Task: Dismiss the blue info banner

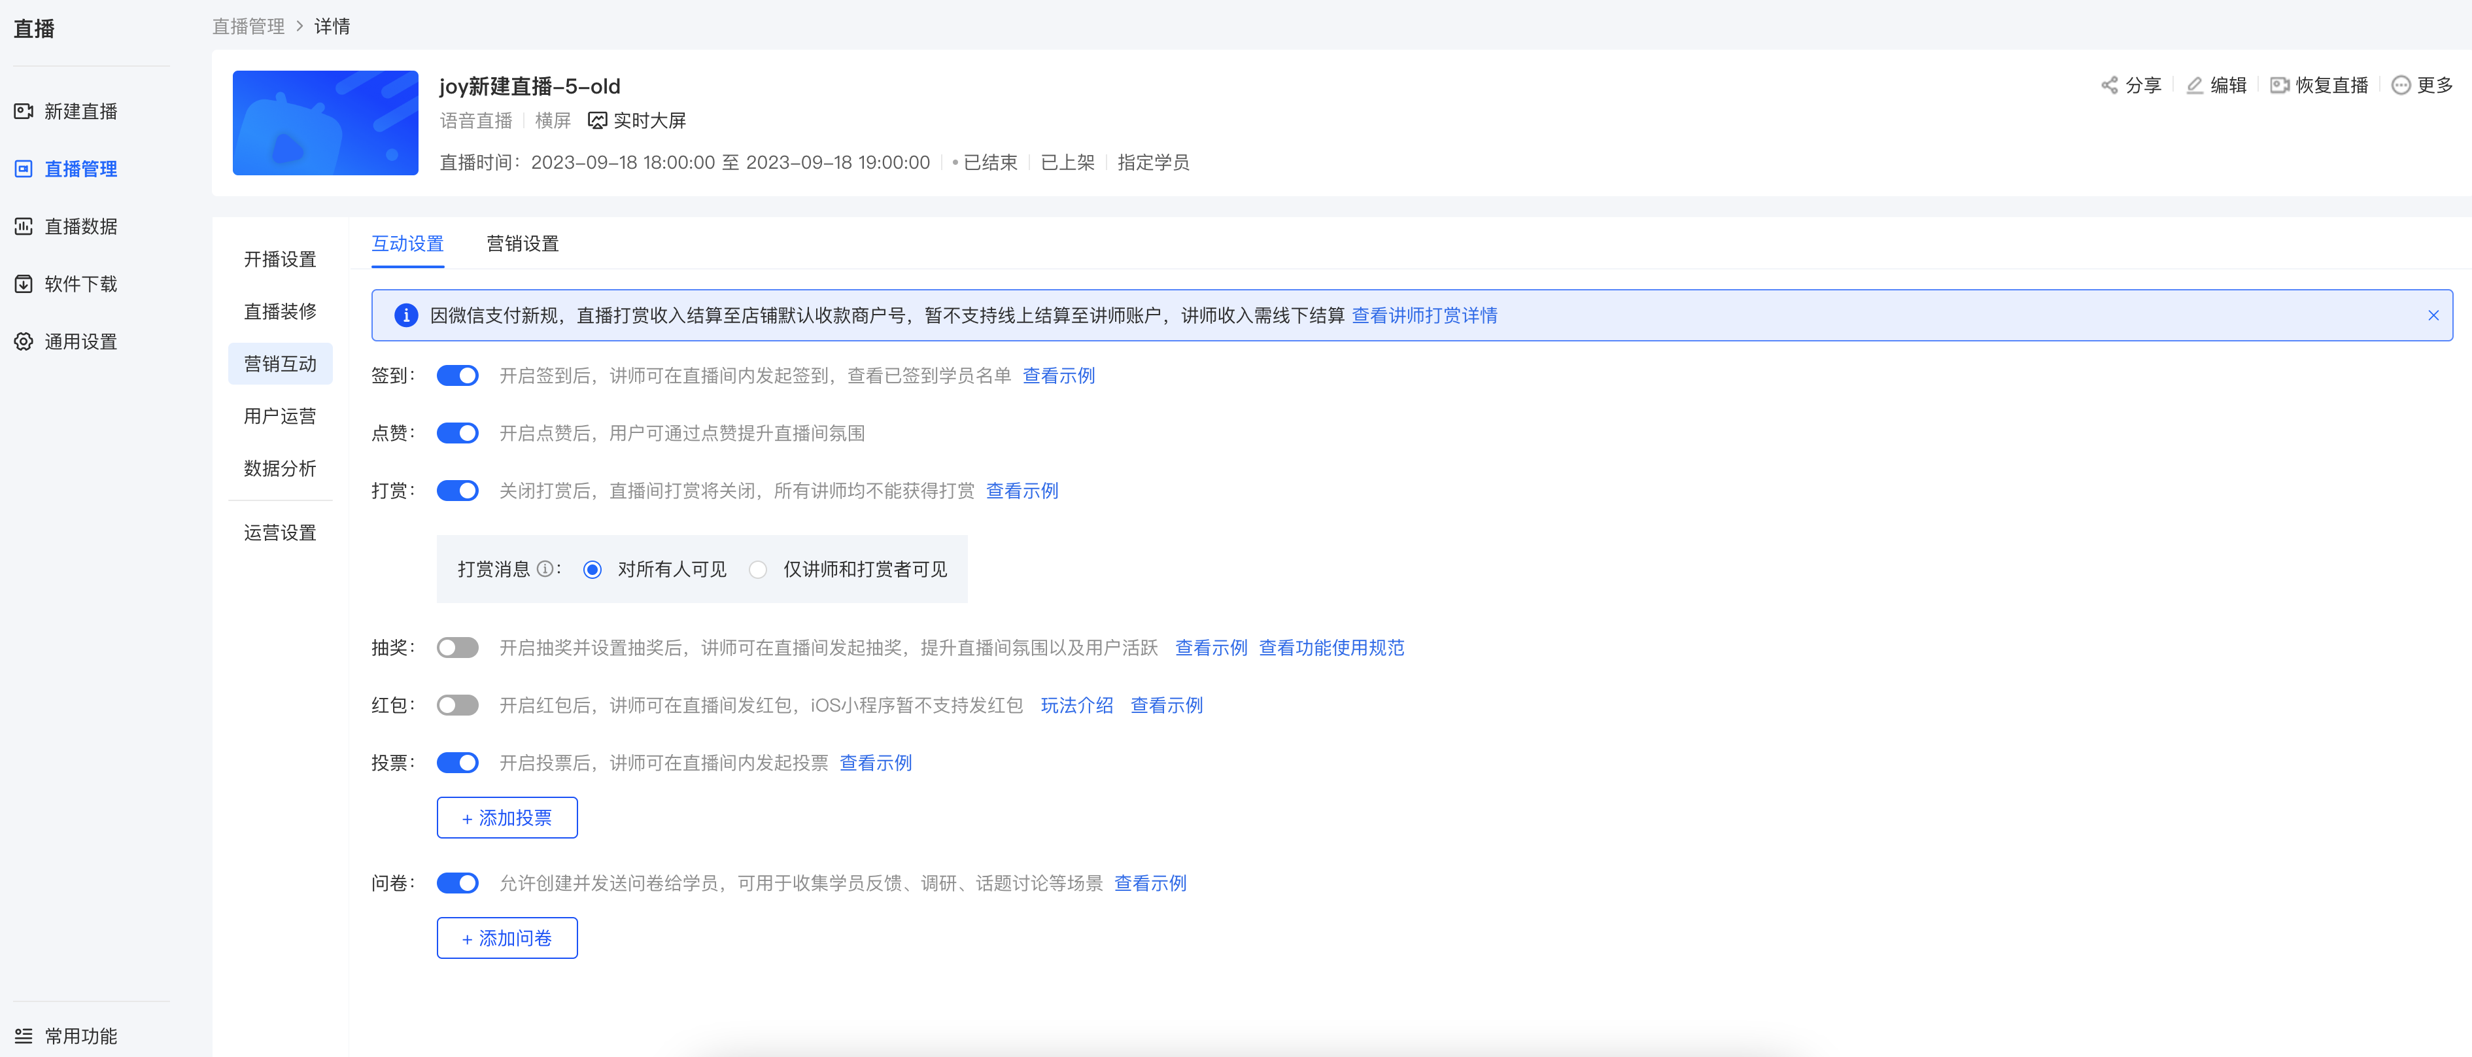Action: (2433, 316)
